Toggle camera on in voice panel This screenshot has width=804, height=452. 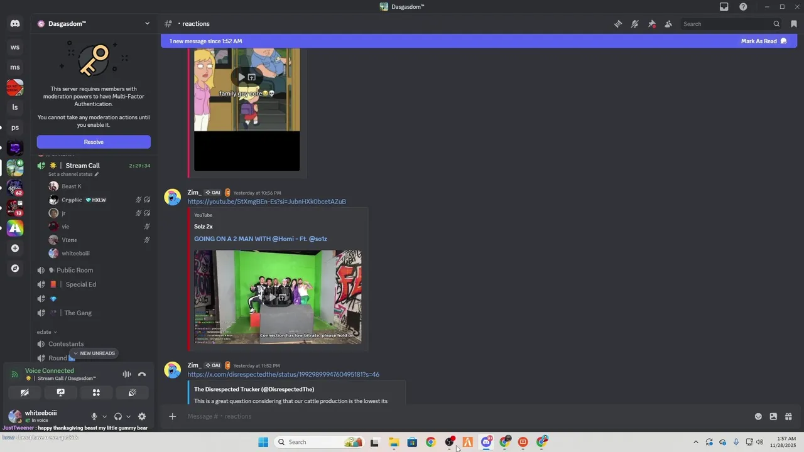coord(24,392)
